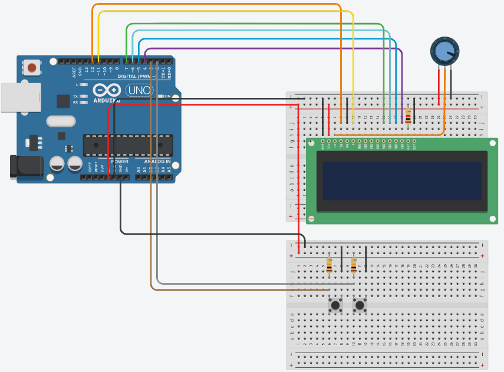Select the potentiometer's black leg wire
The width and height of the screenshot is (504, 372).
(x=451, y=83)
